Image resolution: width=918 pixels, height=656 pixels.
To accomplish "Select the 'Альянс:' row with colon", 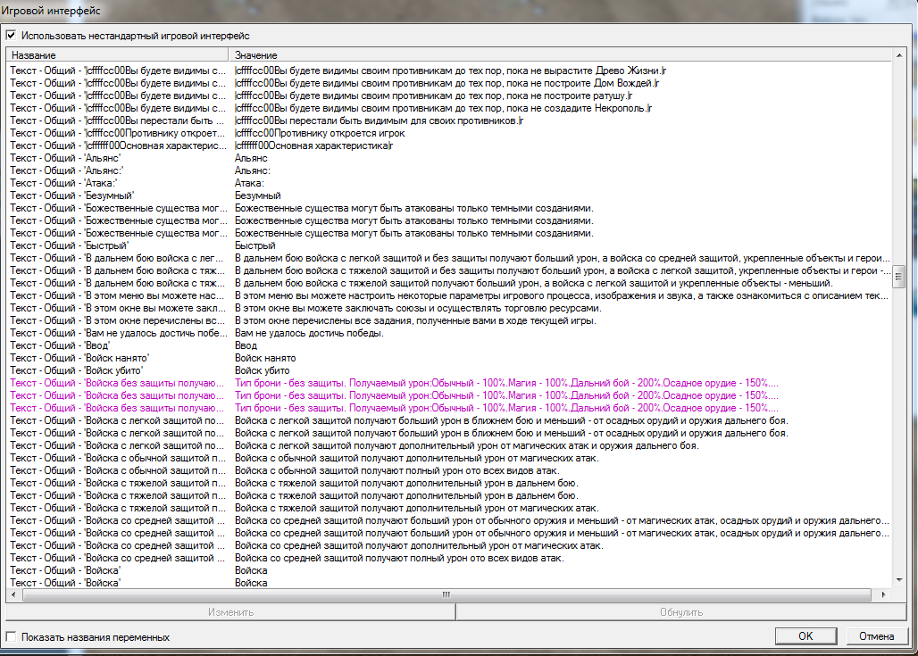I will (x=449, y=170).
